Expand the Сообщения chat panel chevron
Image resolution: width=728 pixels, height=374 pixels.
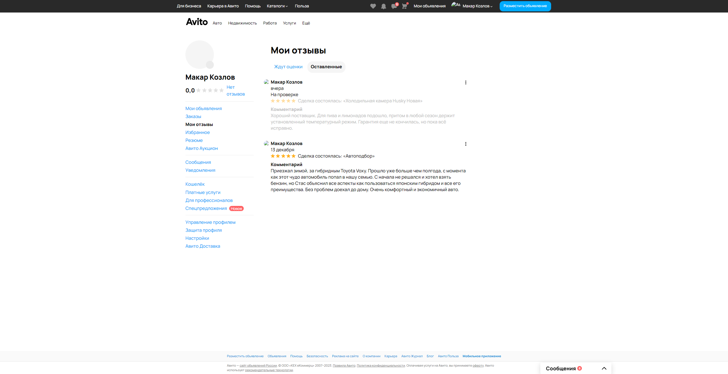tap(604, 368)
